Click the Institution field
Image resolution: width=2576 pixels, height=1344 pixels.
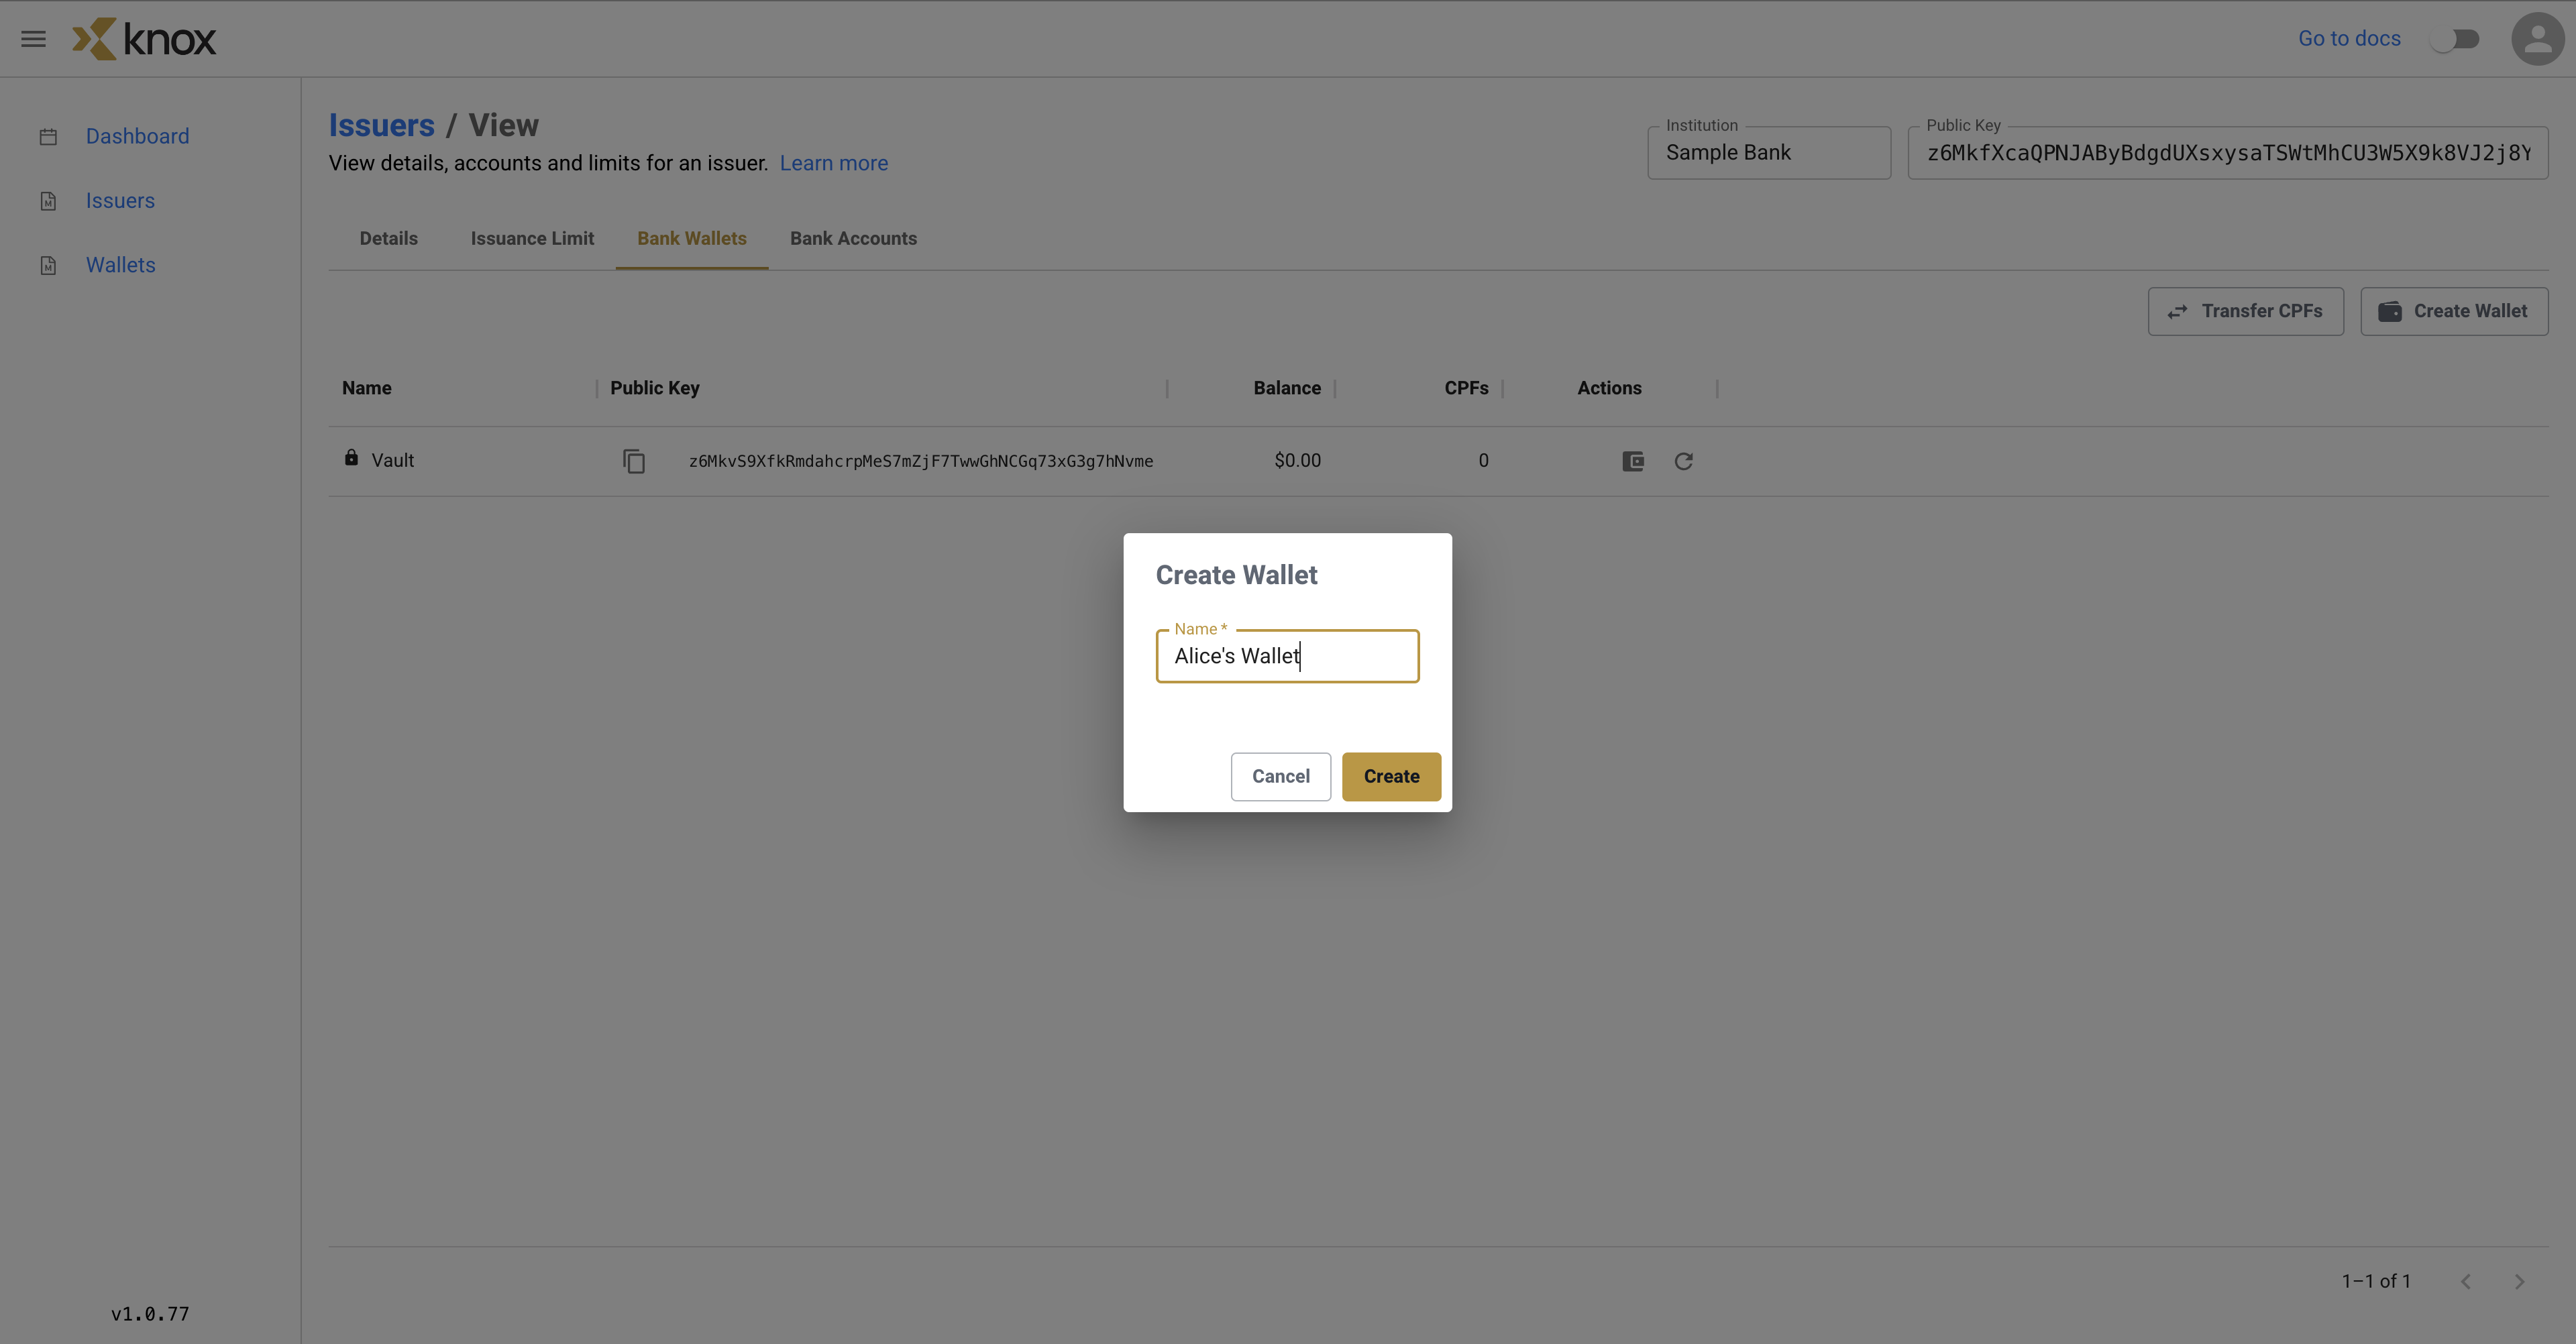[x=1769, y=152]
